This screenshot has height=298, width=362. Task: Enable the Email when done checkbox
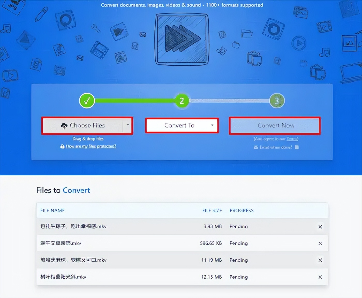[297, 147]
